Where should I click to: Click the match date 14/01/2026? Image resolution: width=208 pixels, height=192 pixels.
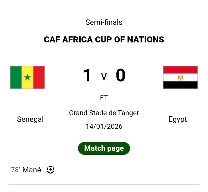coord(104,126)
